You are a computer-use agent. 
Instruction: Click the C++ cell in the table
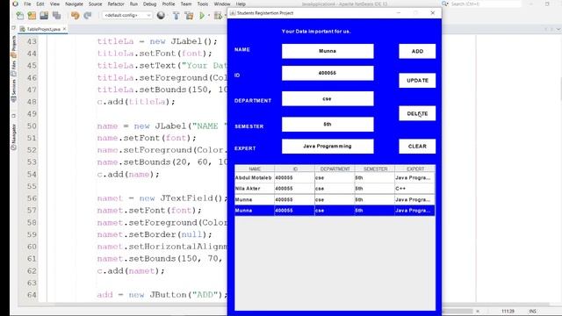click(415, 189)
